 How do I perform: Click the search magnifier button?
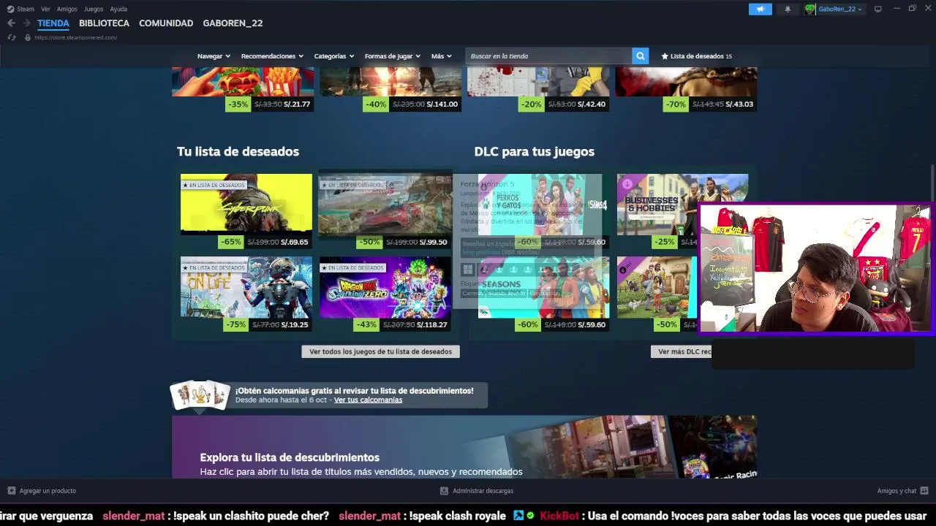point(641,56)
